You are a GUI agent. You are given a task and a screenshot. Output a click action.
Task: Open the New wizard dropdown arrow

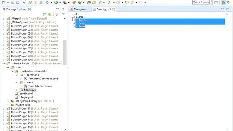(8, 3)
